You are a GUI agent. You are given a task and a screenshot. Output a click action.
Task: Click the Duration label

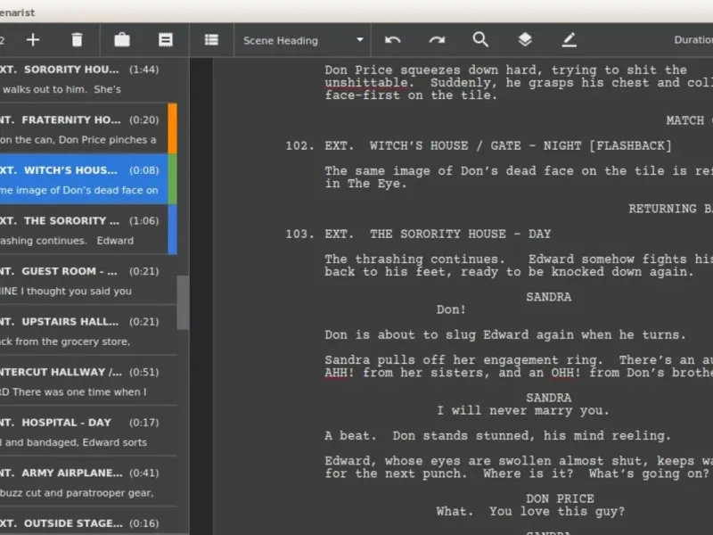(693, 40)
